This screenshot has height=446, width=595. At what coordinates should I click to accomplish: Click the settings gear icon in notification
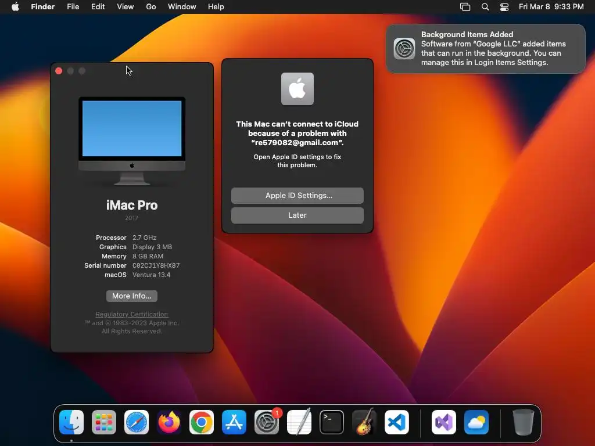click(x=404, y=49)
